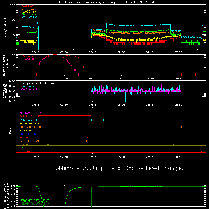
Task: Click the 0.20 y-axis value of the modulation plot
Action: (x=12, y=81)
